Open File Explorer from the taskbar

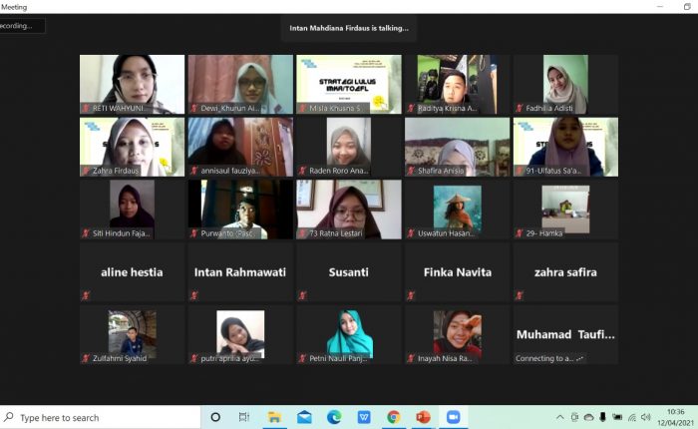pyautogui.click(x=274, y=417)
